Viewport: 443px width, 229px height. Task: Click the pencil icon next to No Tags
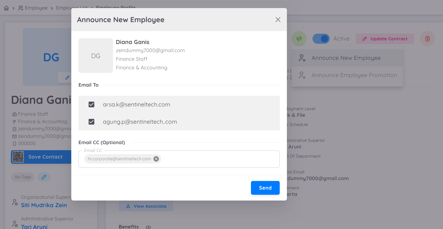tap(44, 177)
